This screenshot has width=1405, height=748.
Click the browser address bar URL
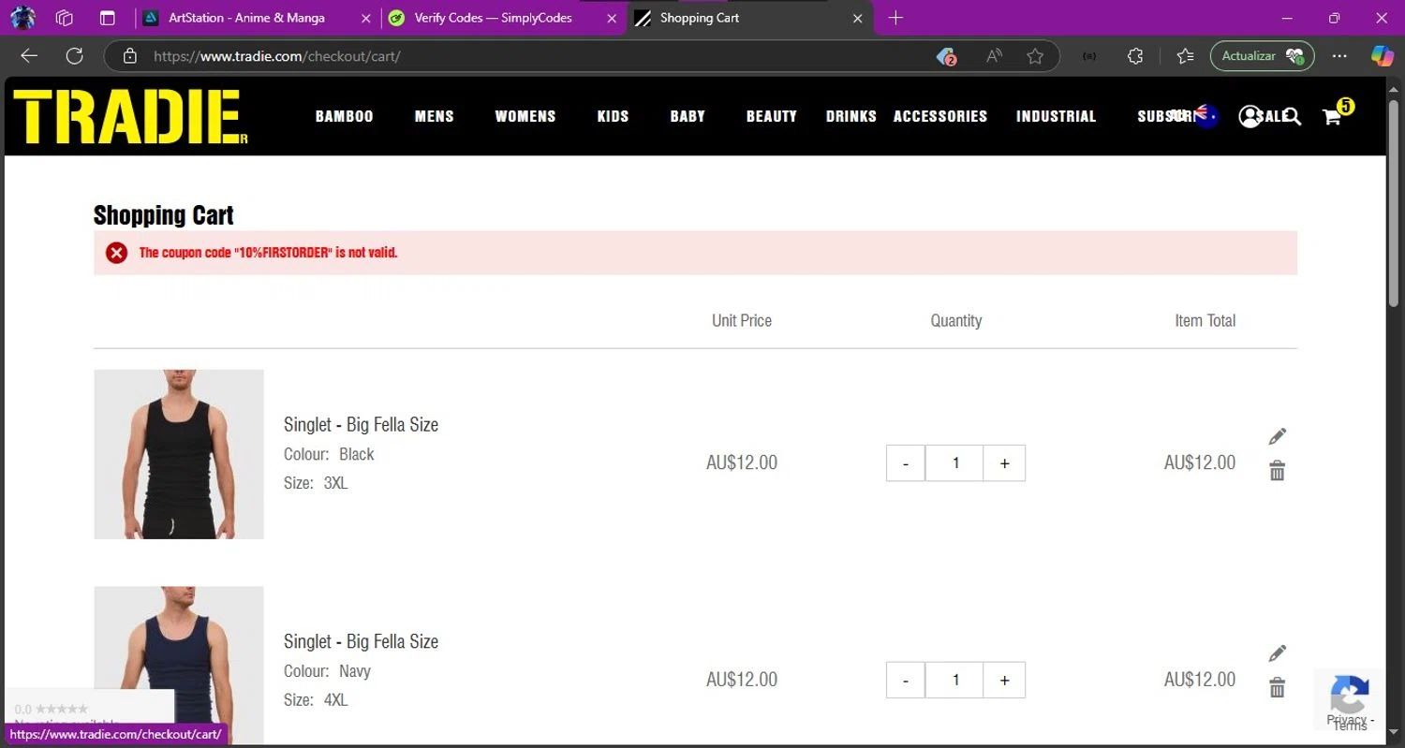[x=277, y=56]
